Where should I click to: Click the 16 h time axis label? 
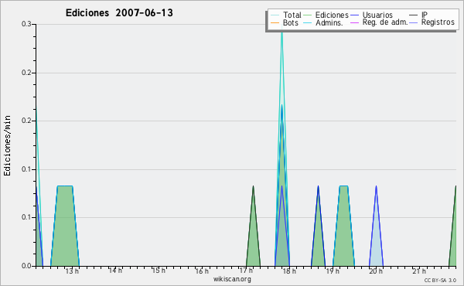(x=202, y=271)
